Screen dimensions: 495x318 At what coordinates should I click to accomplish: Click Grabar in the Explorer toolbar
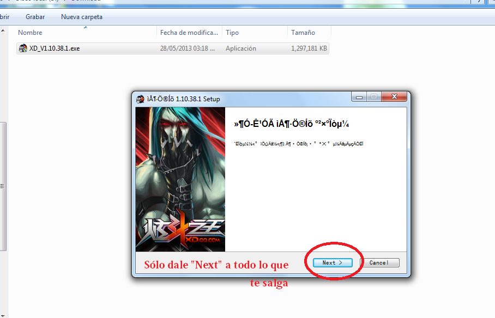35,17
